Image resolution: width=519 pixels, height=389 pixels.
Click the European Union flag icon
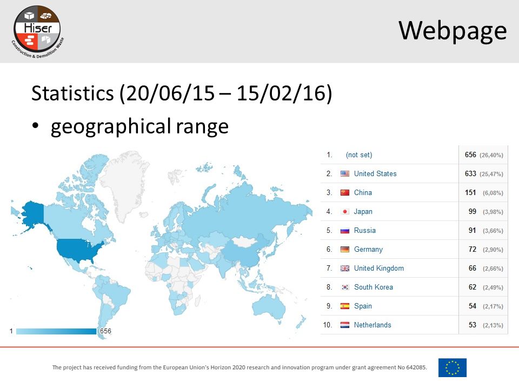coord(452,367)
